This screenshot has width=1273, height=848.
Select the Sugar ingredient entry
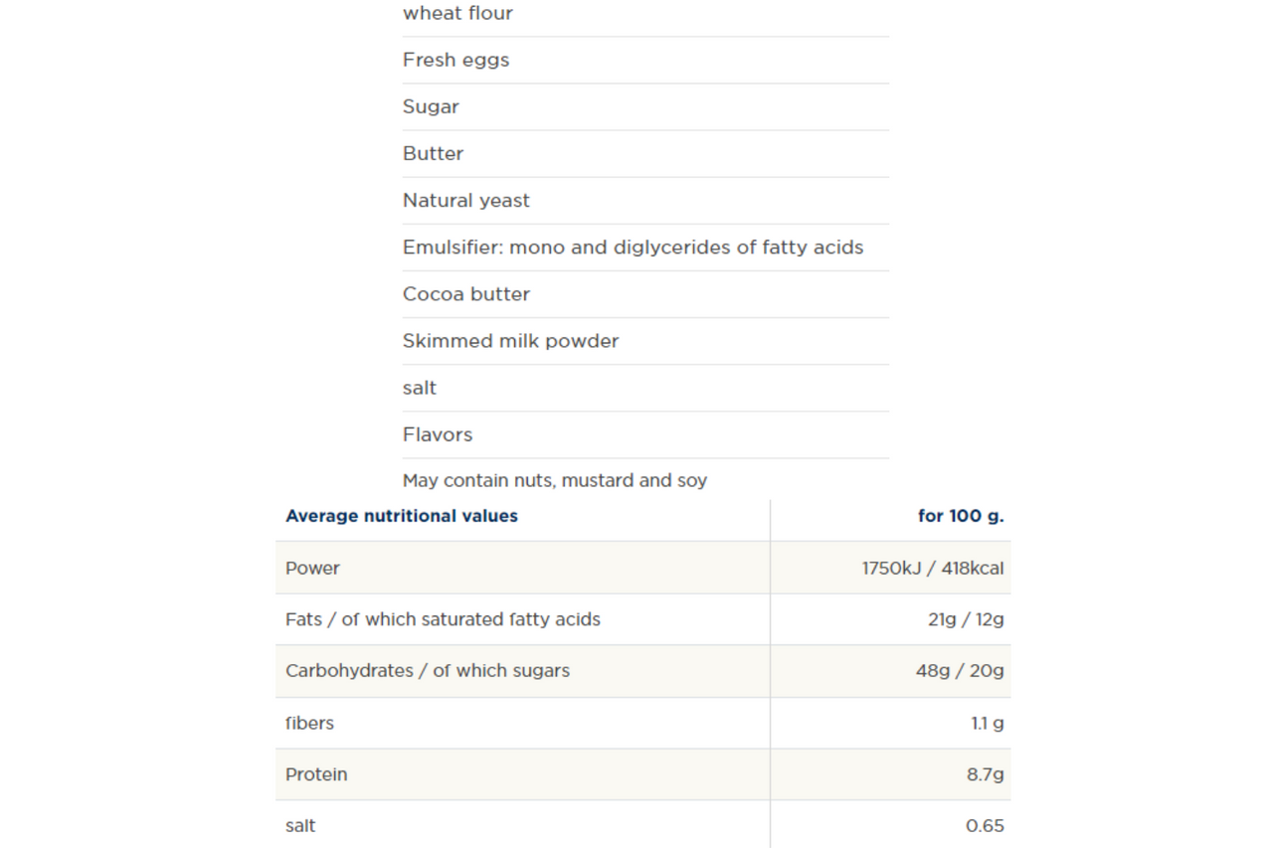pyautogui.click(x=645, y=106)
